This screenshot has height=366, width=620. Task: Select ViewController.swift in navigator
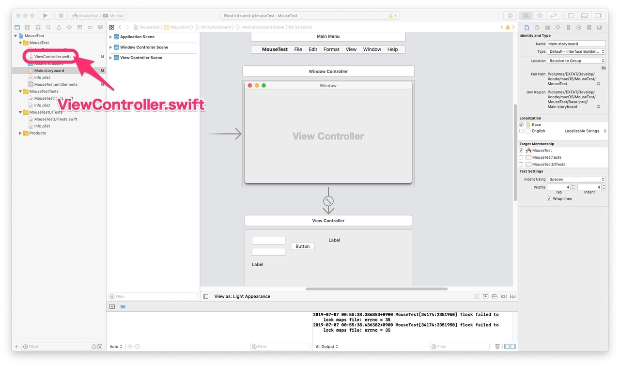point(52,57)
